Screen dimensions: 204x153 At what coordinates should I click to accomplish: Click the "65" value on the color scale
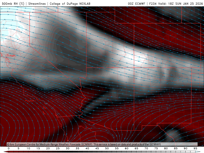(x=136, y=148)
